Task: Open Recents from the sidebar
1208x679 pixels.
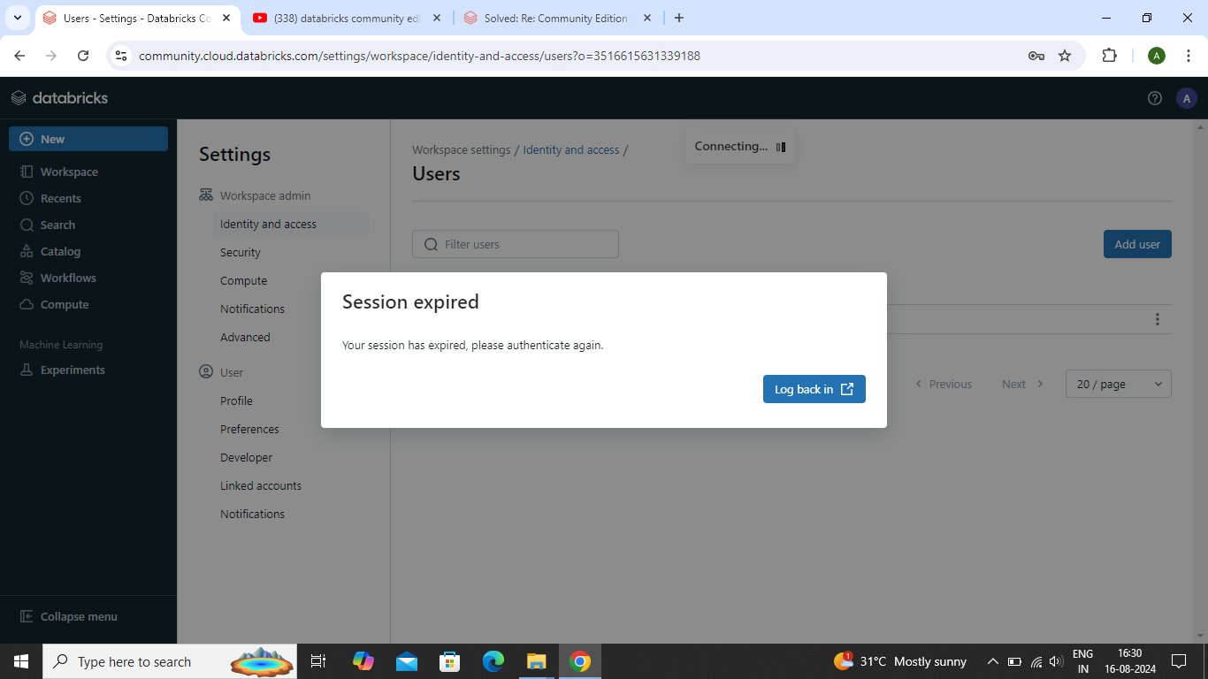Action: [x=60, y=198]
